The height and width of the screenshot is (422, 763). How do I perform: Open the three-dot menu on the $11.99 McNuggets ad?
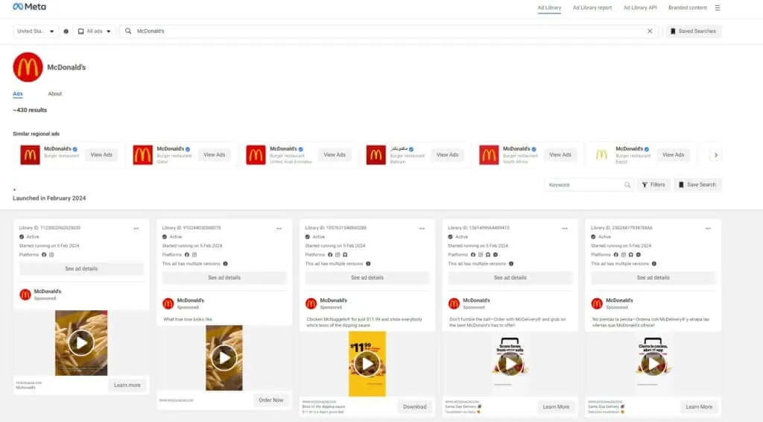(422, 228)
